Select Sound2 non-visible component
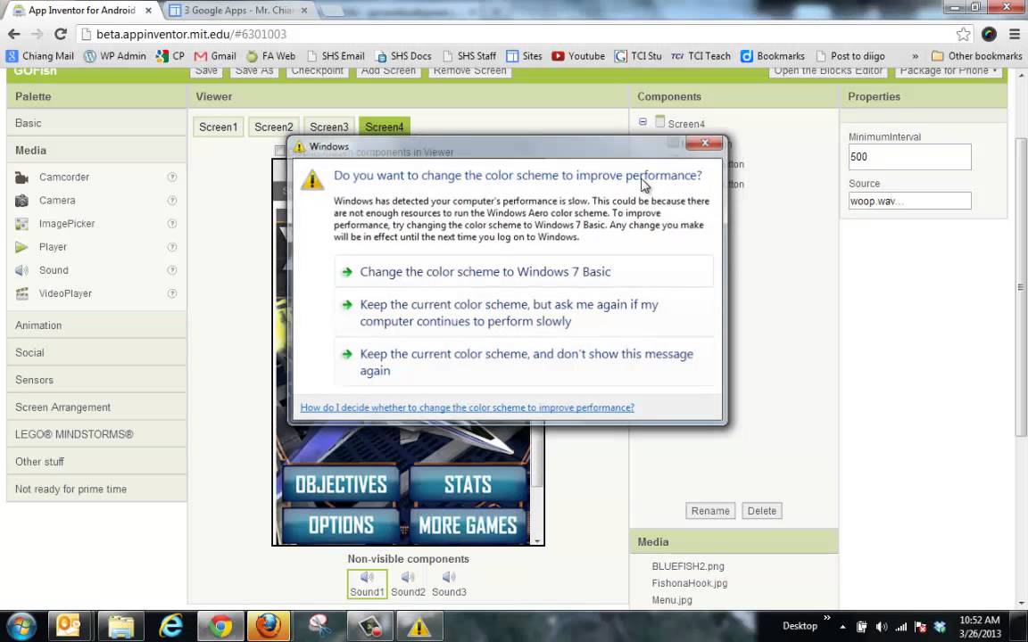 (408, 584)
